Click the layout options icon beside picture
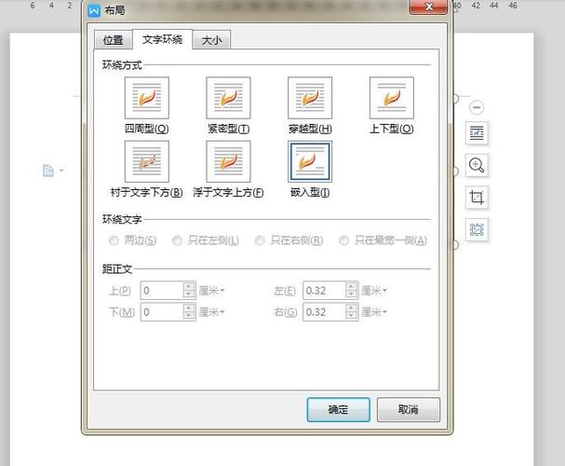This screenshot has width=565, height=466. [x=477, y=133]
